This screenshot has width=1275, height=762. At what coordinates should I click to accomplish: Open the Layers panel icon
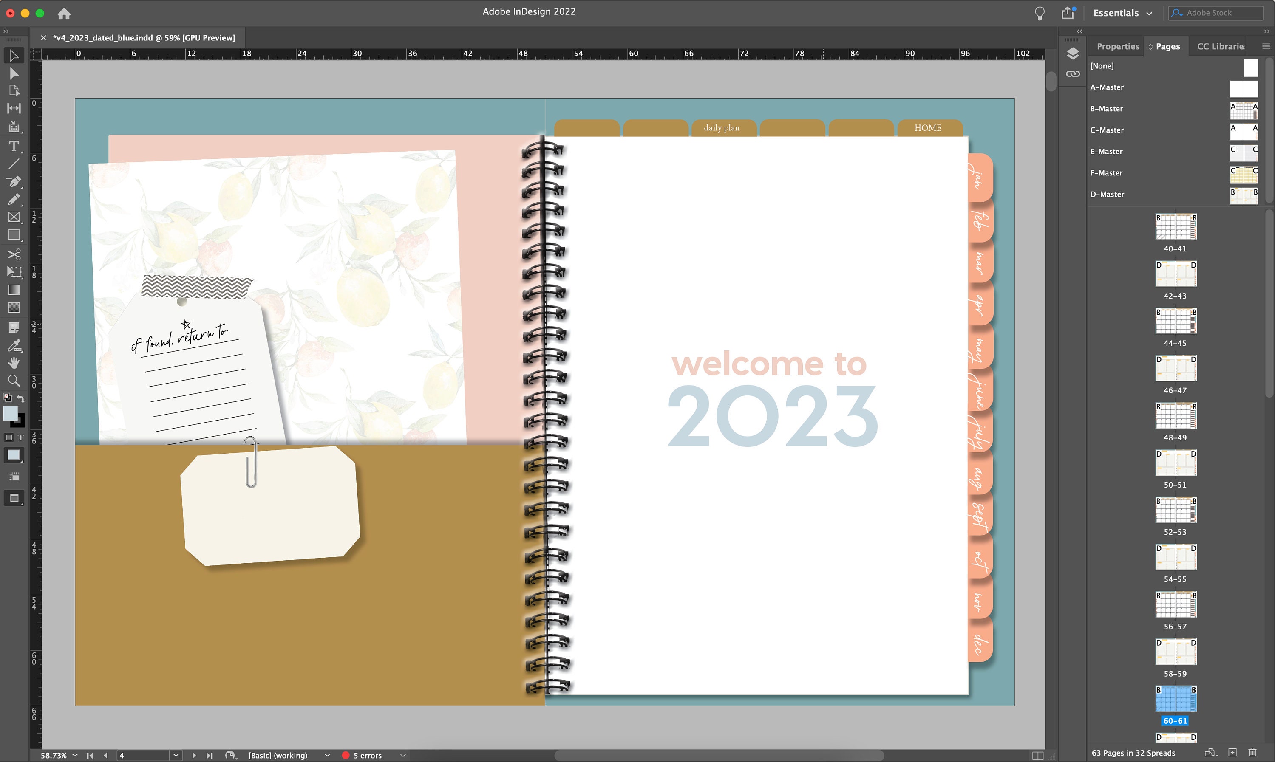coord(1073,54)
